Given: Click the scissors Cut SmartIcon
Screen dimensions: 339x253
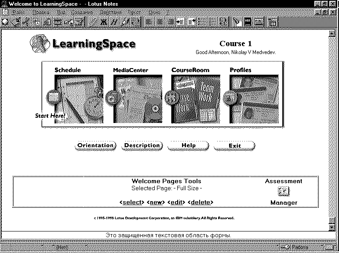Looking at the screenshot, I should click(27, 22).
